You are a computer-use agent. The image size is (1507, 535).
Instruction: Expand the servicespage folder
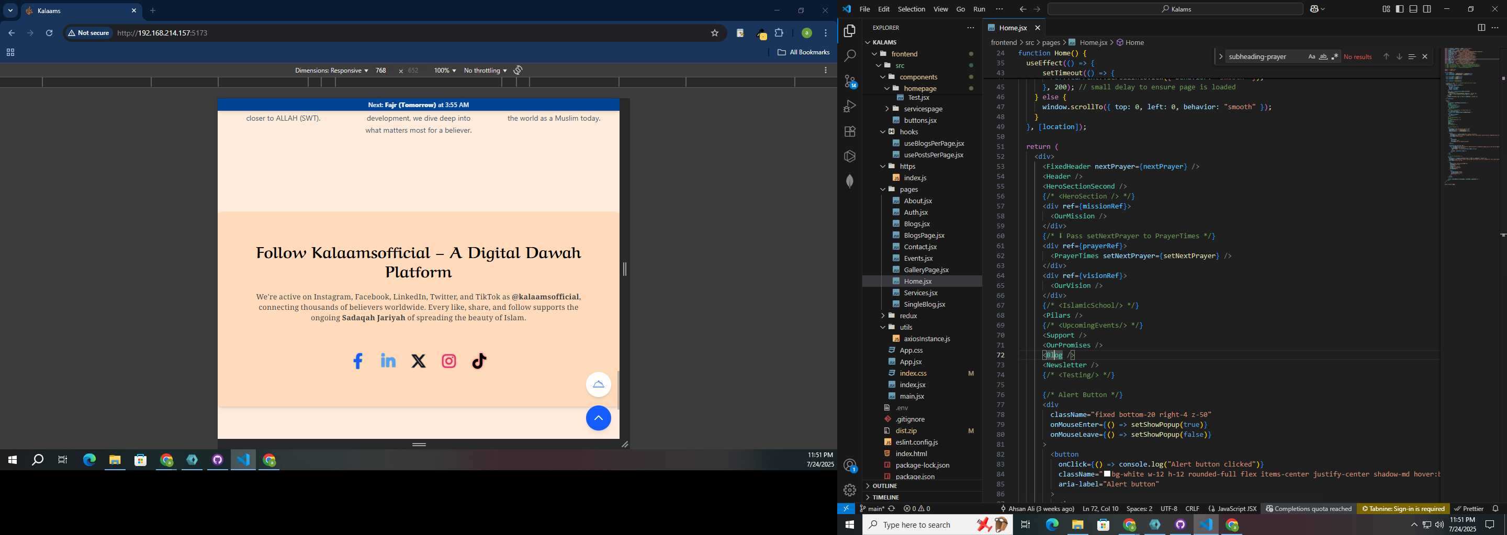(x=923, y=109)
